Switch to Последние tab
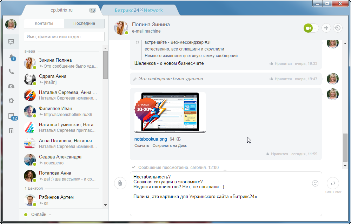Image resolution: width=351 pixels, height=224 pixels. (84, 23)
